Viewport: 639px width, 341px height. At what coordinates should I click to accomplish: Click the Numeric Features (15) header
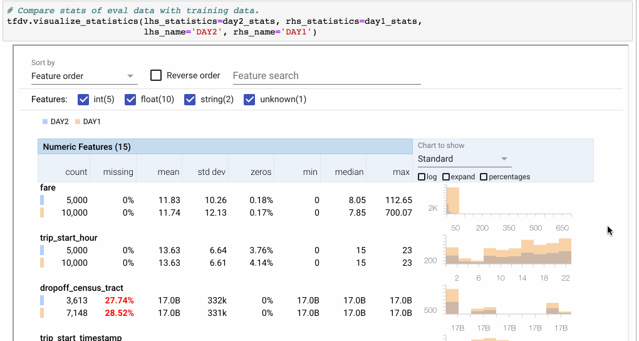[87, 147]
